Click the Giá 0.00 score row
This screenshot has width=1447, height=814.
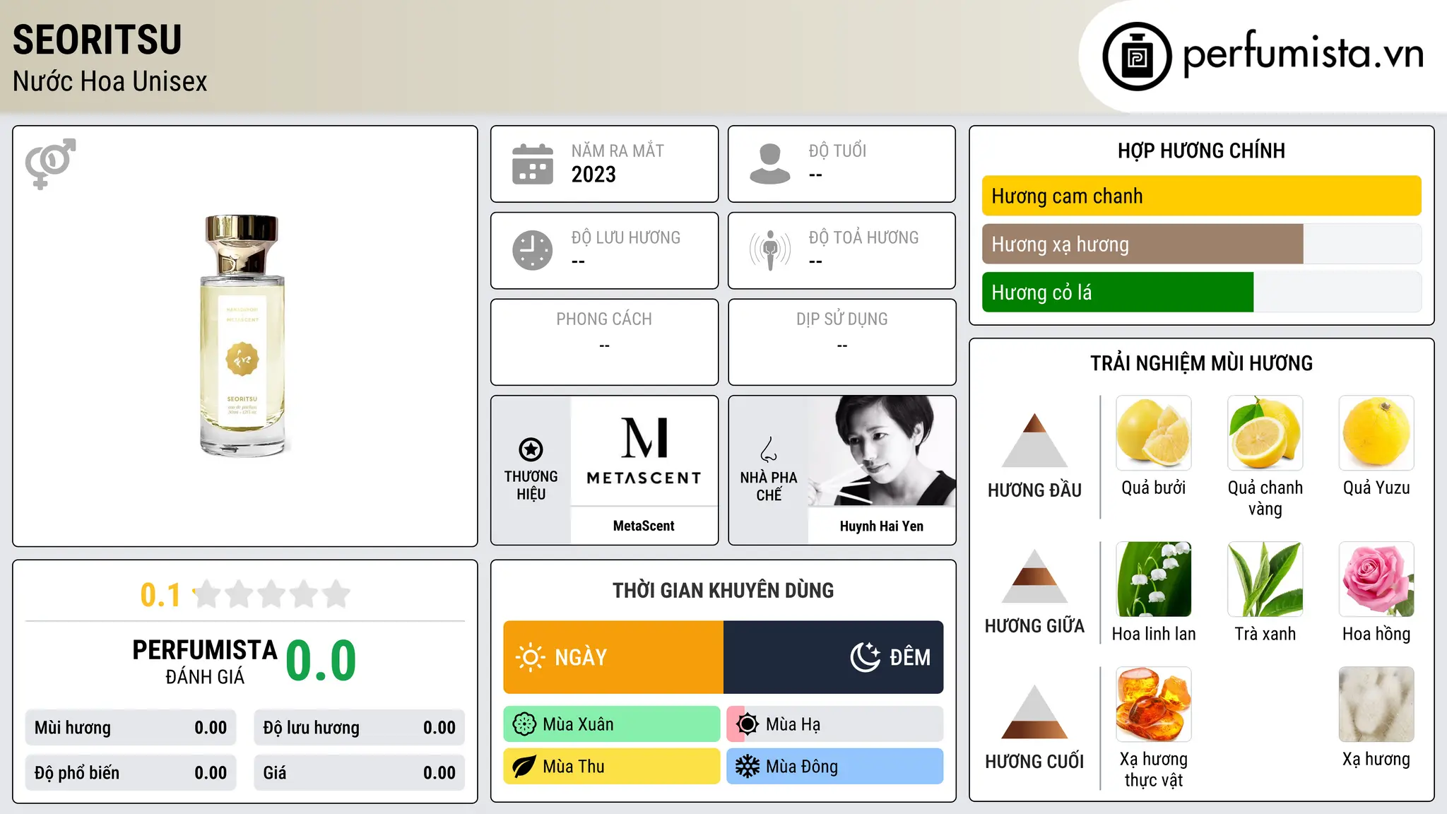click(359, 773)
